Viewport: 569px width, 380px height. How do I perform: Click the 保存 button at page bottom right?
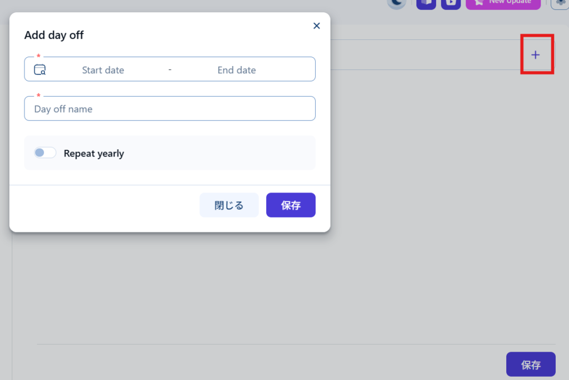click(531, 364)
